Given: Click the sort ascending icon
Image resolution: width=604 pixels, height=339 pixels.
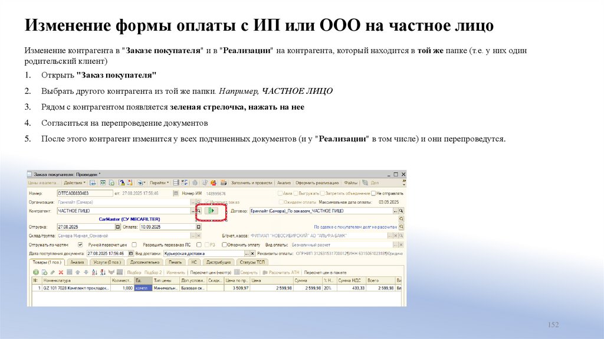Looking at the screenshot, I should pyautogui.click(x=94, y=272).
